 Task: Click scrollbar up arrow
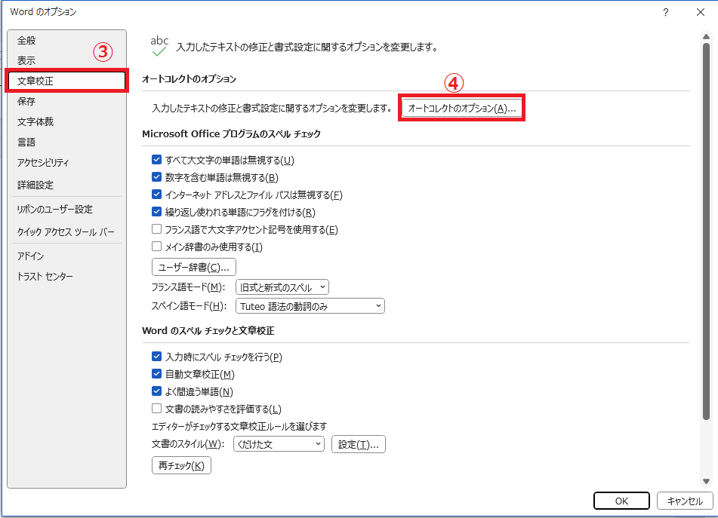coord(706,37)
